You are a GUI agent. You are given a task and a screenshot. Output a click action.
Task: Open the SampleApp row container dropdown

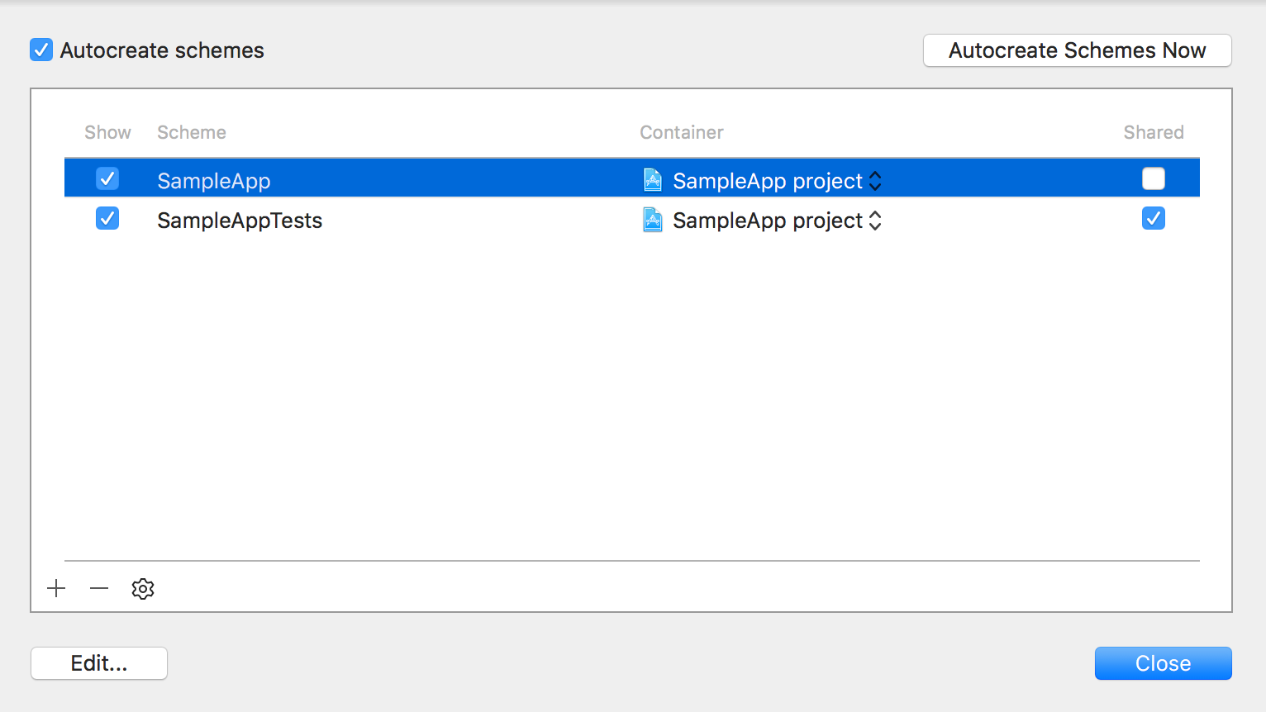[x=875, y=181]
